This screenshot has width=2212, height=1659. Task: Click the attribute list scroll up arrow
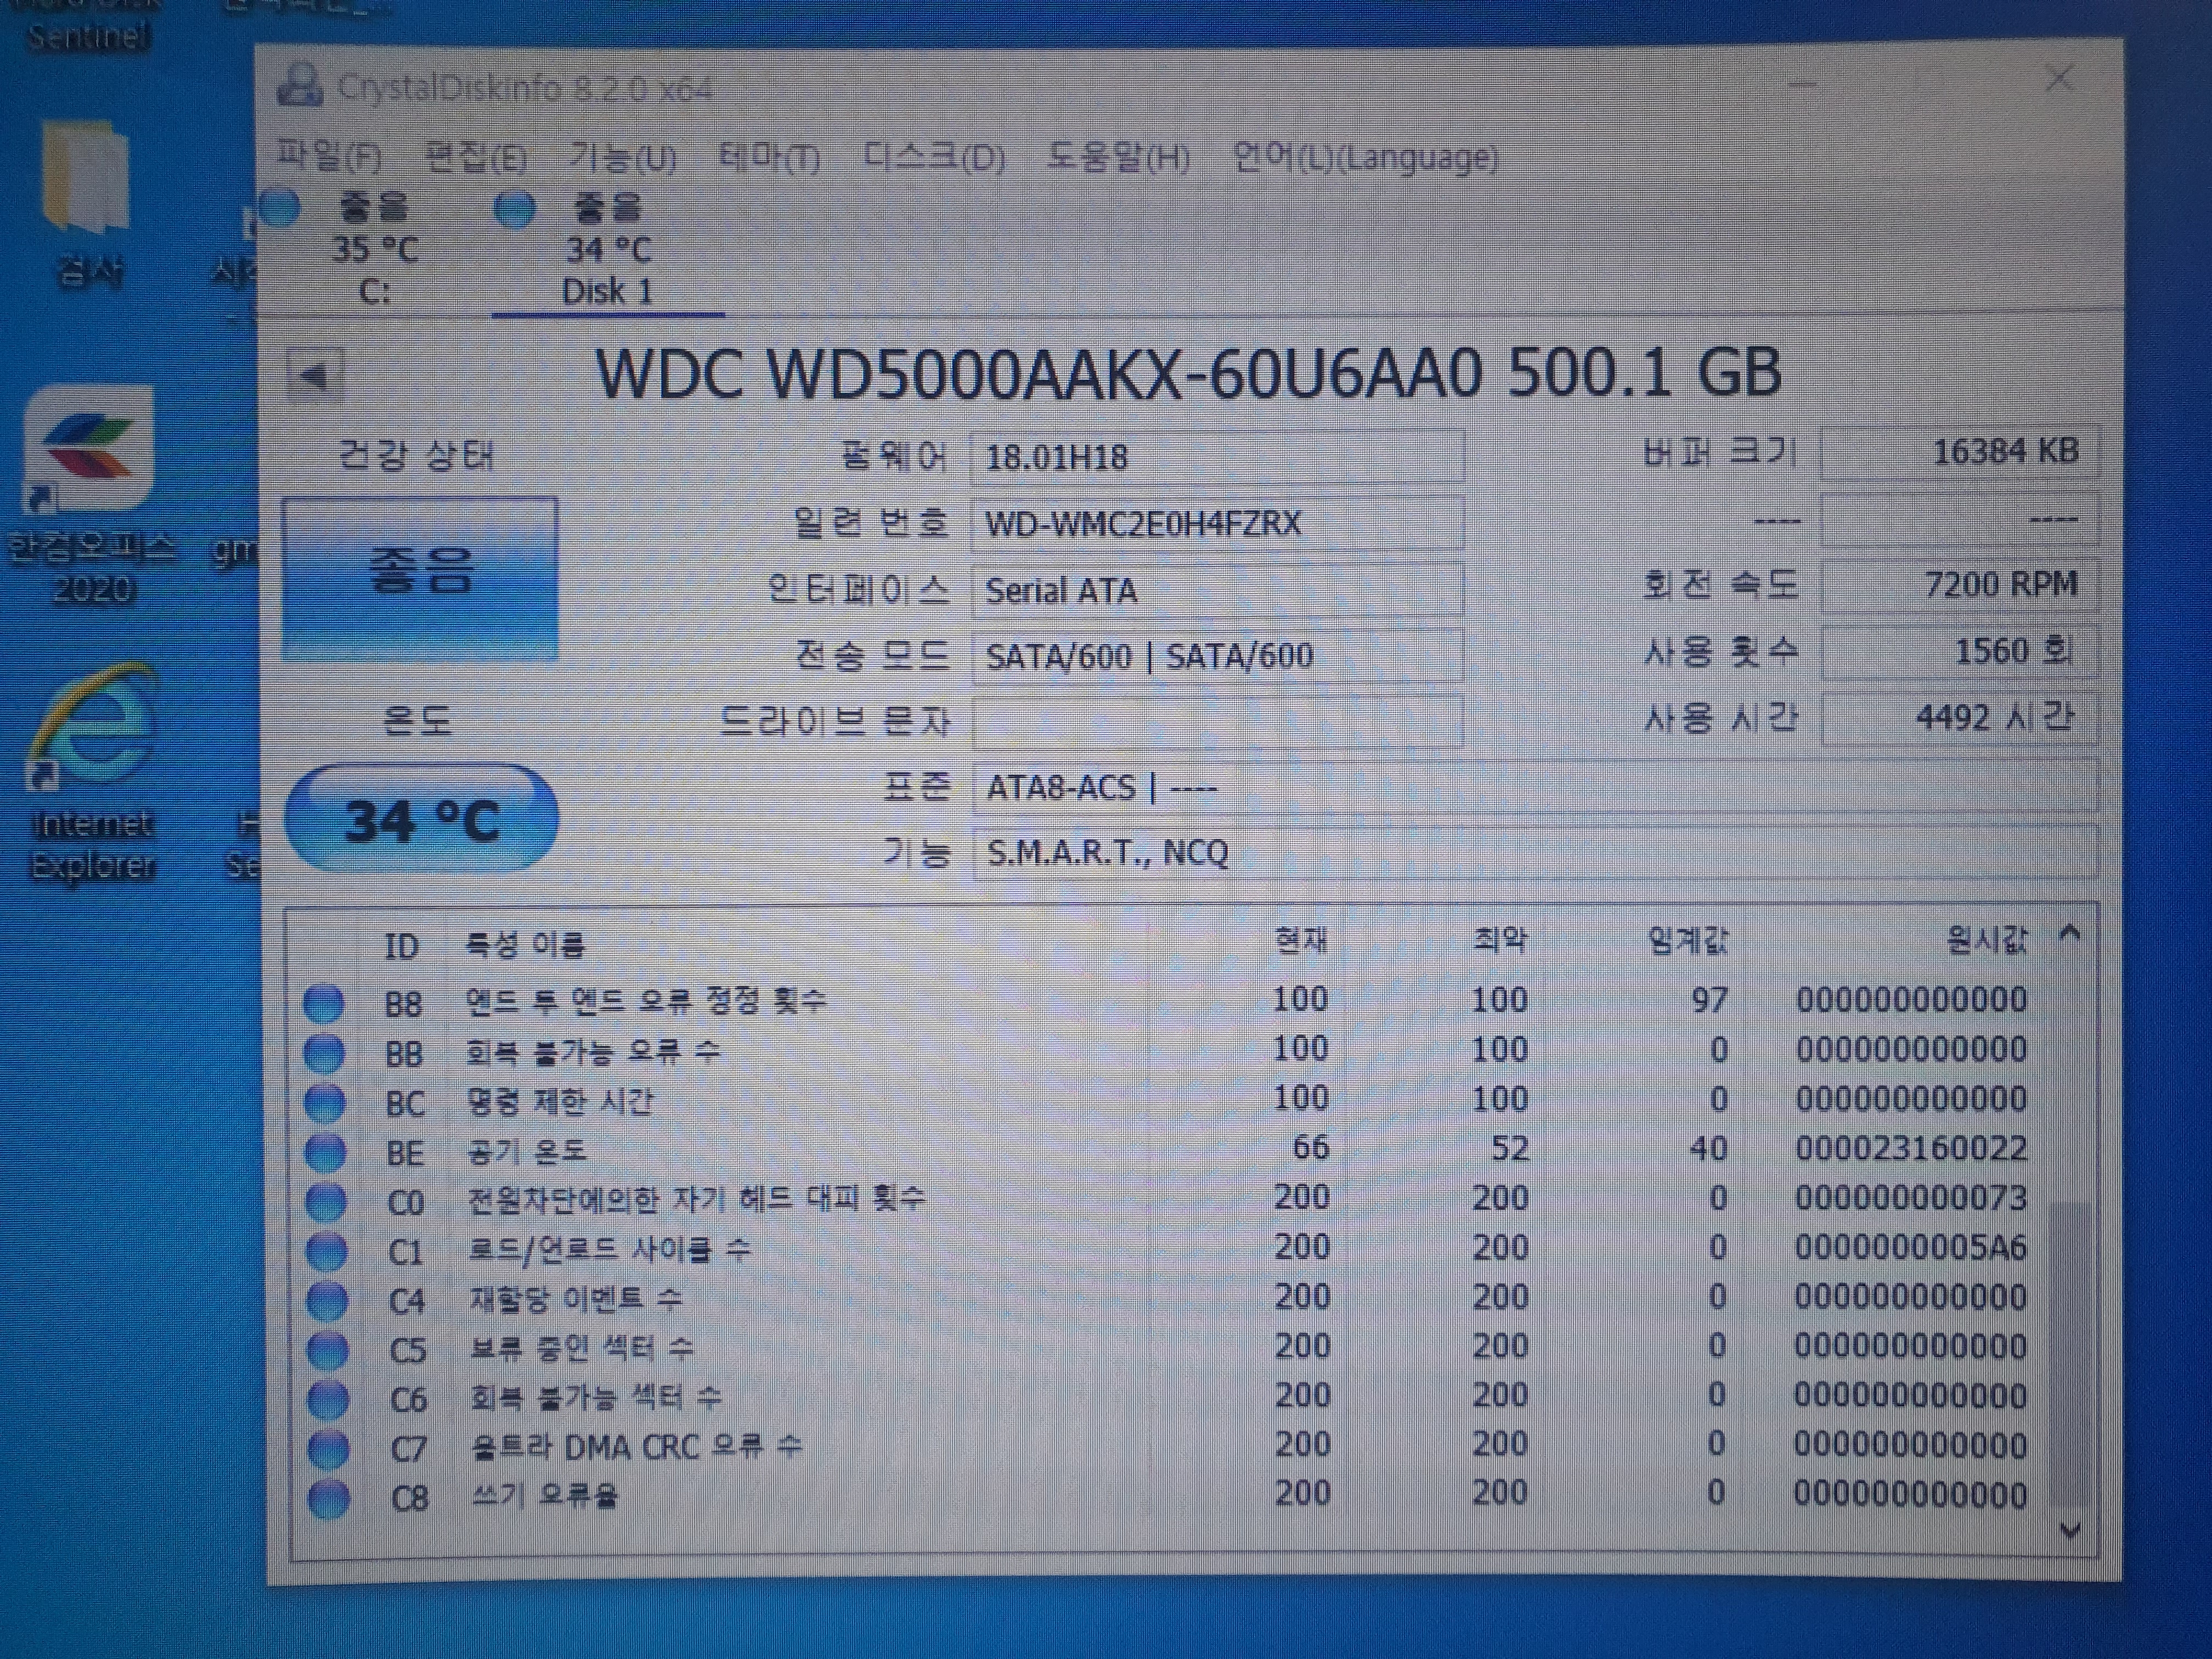(x=2070, y=935)
